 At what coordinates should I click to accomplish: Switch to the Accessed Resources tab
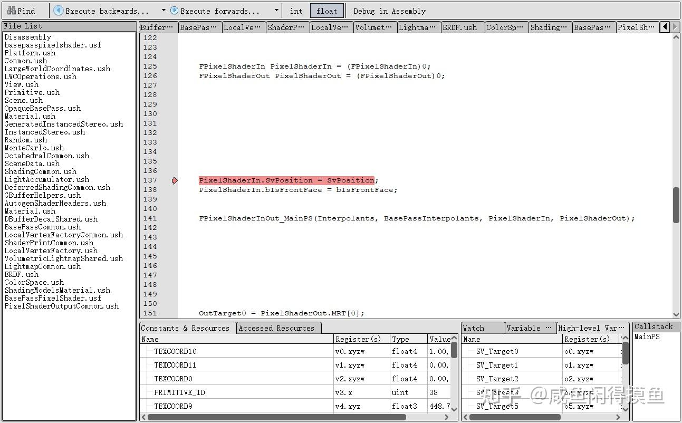[x=278, y=328]
